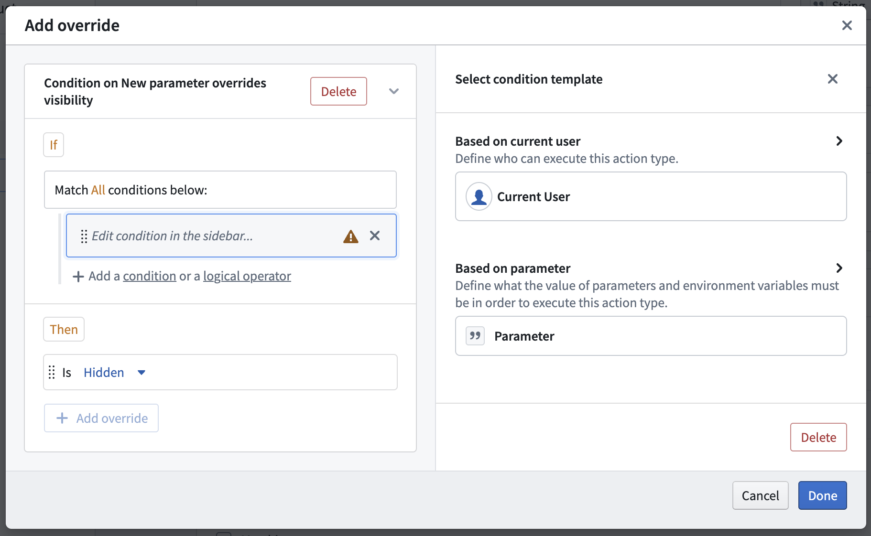Click the 'Add override' button with plus

pyautogui.click(x=101, y=418)
